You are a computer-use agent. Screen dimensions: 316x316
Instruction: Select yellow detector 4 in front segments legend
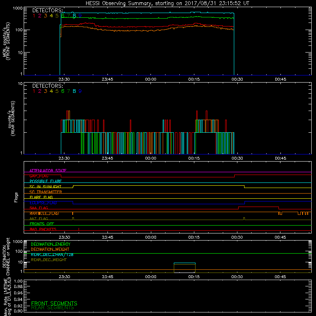51,16
